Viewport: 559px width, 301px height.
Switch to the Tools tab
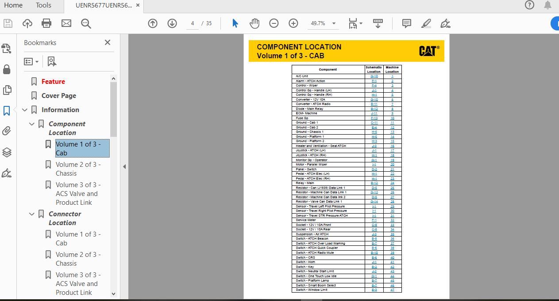[43, 5]
